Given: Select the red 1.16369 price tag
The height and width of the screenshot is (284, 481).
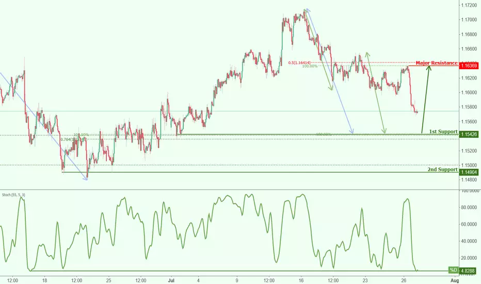Looking at the screenshot, I should click(x=469, y=66).
